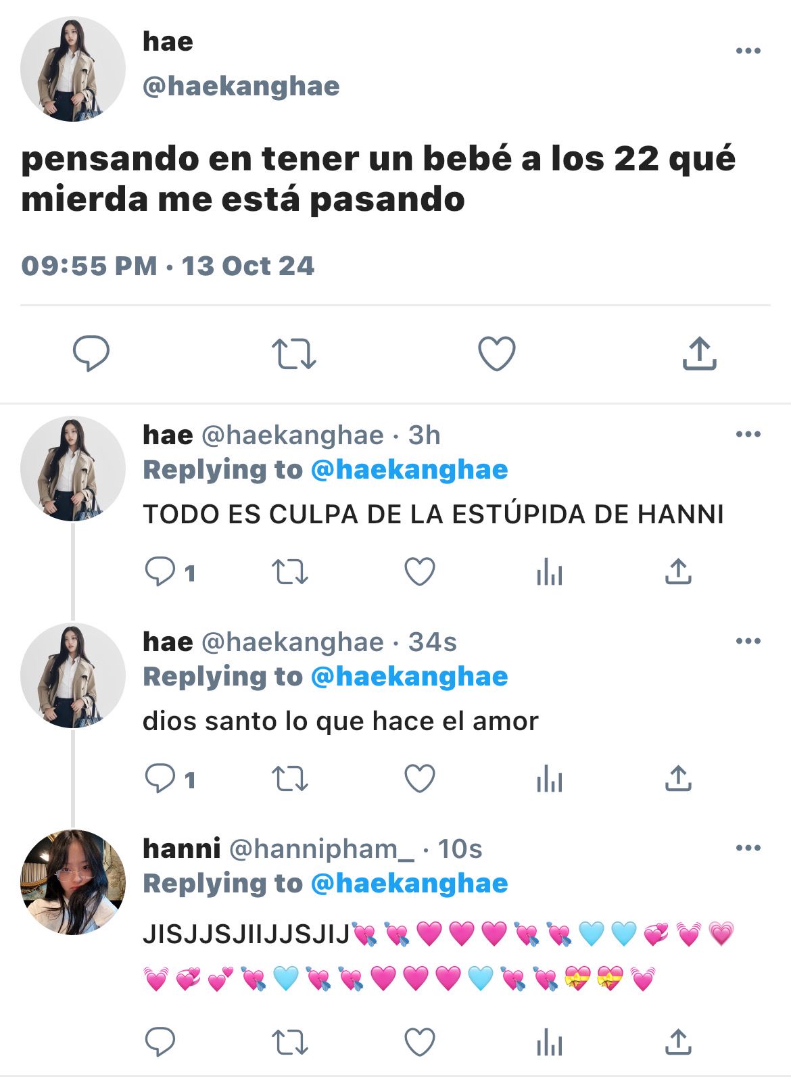Retweet the main tweet from hae
The height and width of the screenshot is (1077, 791).
coord(293,354)
